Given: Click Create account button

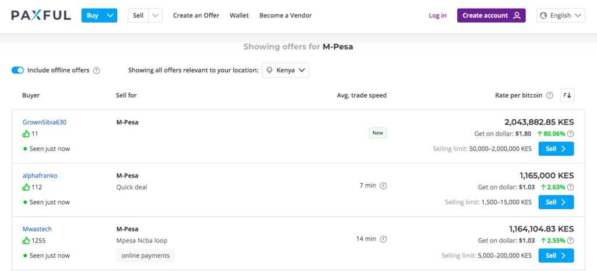Looking at the screenshot, I should [491, 16].
